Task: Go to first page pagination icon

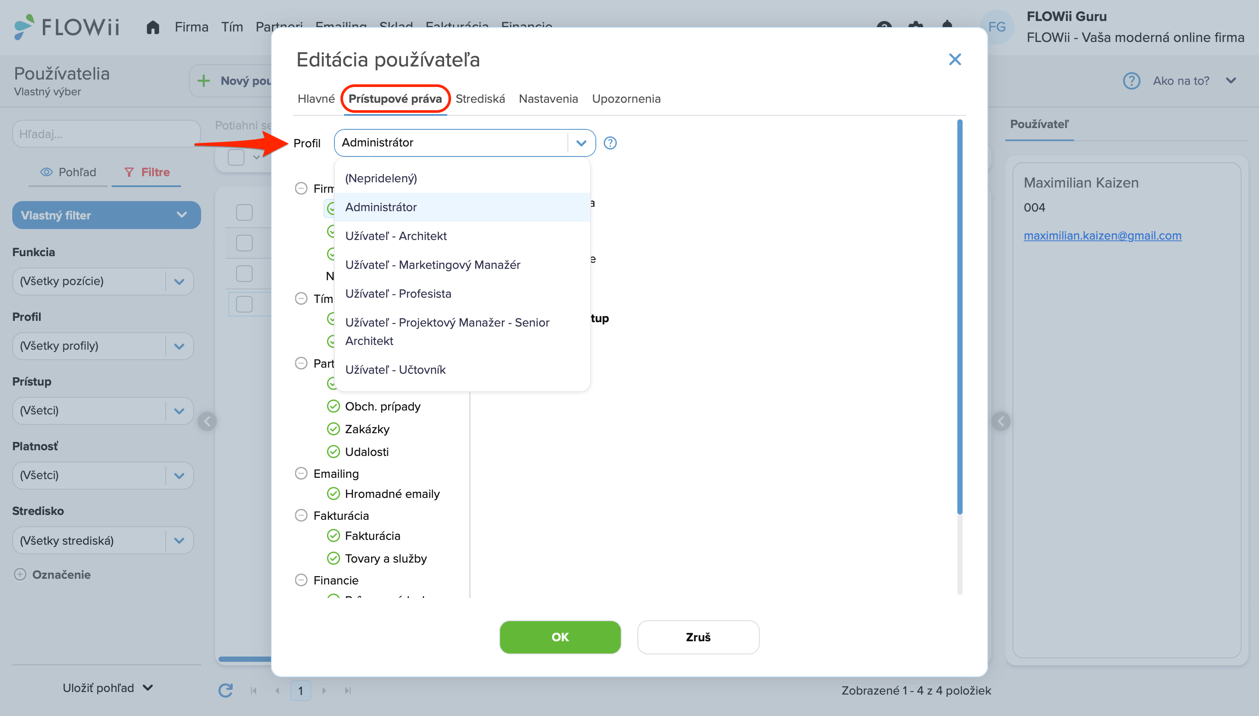Action: point(253,691)
